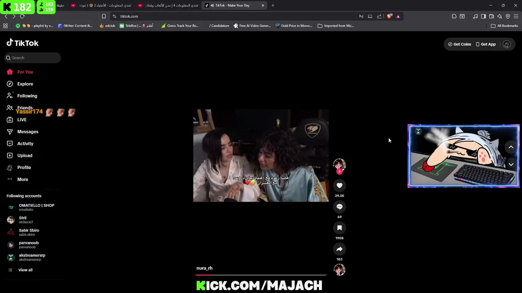Click the Get Coins button

click(x=460, y=44)
